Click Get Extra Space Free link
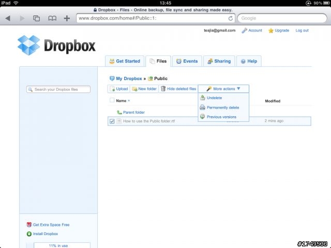This screenshot has width=331, height=248. click(51, 225)
